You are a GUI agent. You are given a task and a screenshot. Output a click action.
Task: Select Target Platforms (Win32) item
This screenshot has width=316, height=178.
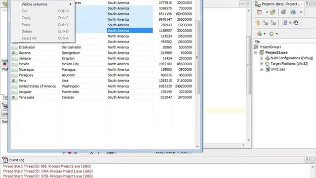point(289,64)
